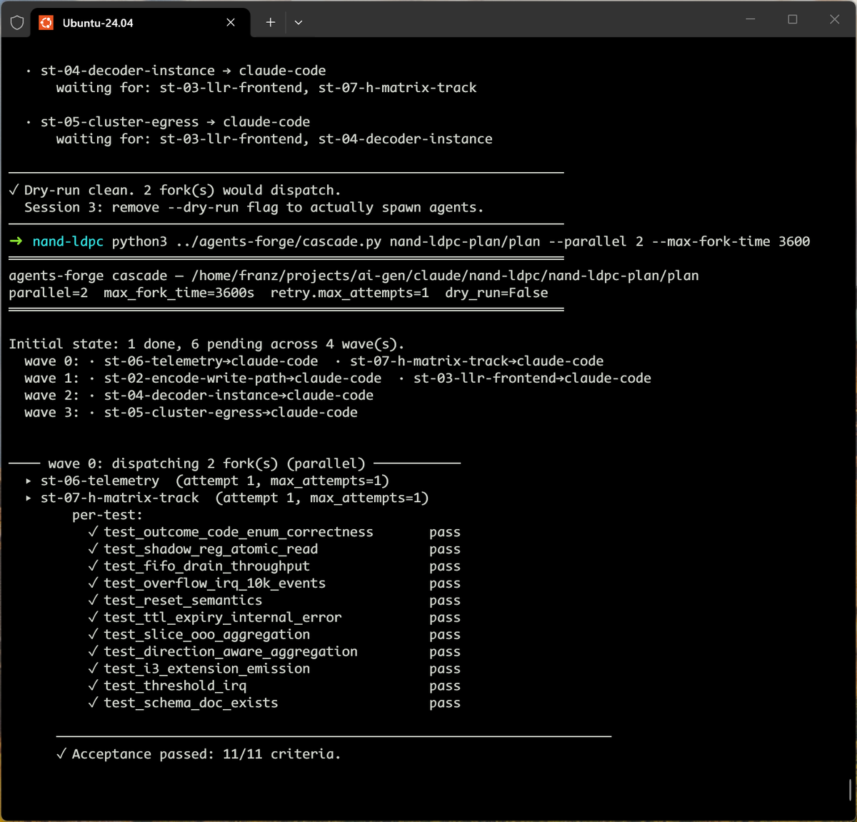Viewport: 857px width, 822px height.
Task: Click the shield icon in title bar
Action: 17,23
